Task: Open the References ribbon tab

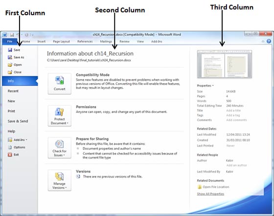Action: click(x=85, y=42)
